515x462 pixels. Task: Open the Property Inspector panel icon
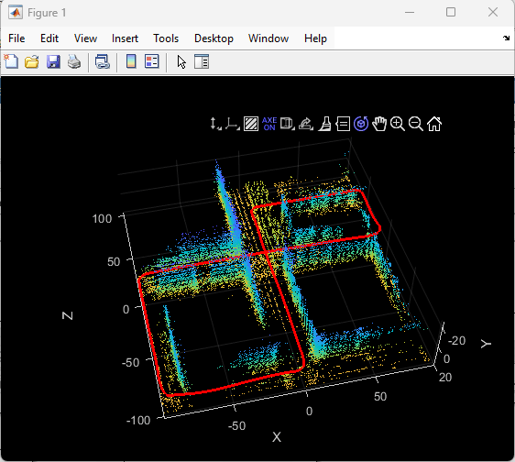click(x=202, y=61)
